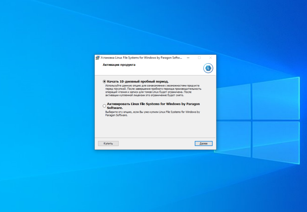Choose the Activate Linux File Systems radio button
Viewport: 307px width, 212px height.
click(x=105, y=106)
